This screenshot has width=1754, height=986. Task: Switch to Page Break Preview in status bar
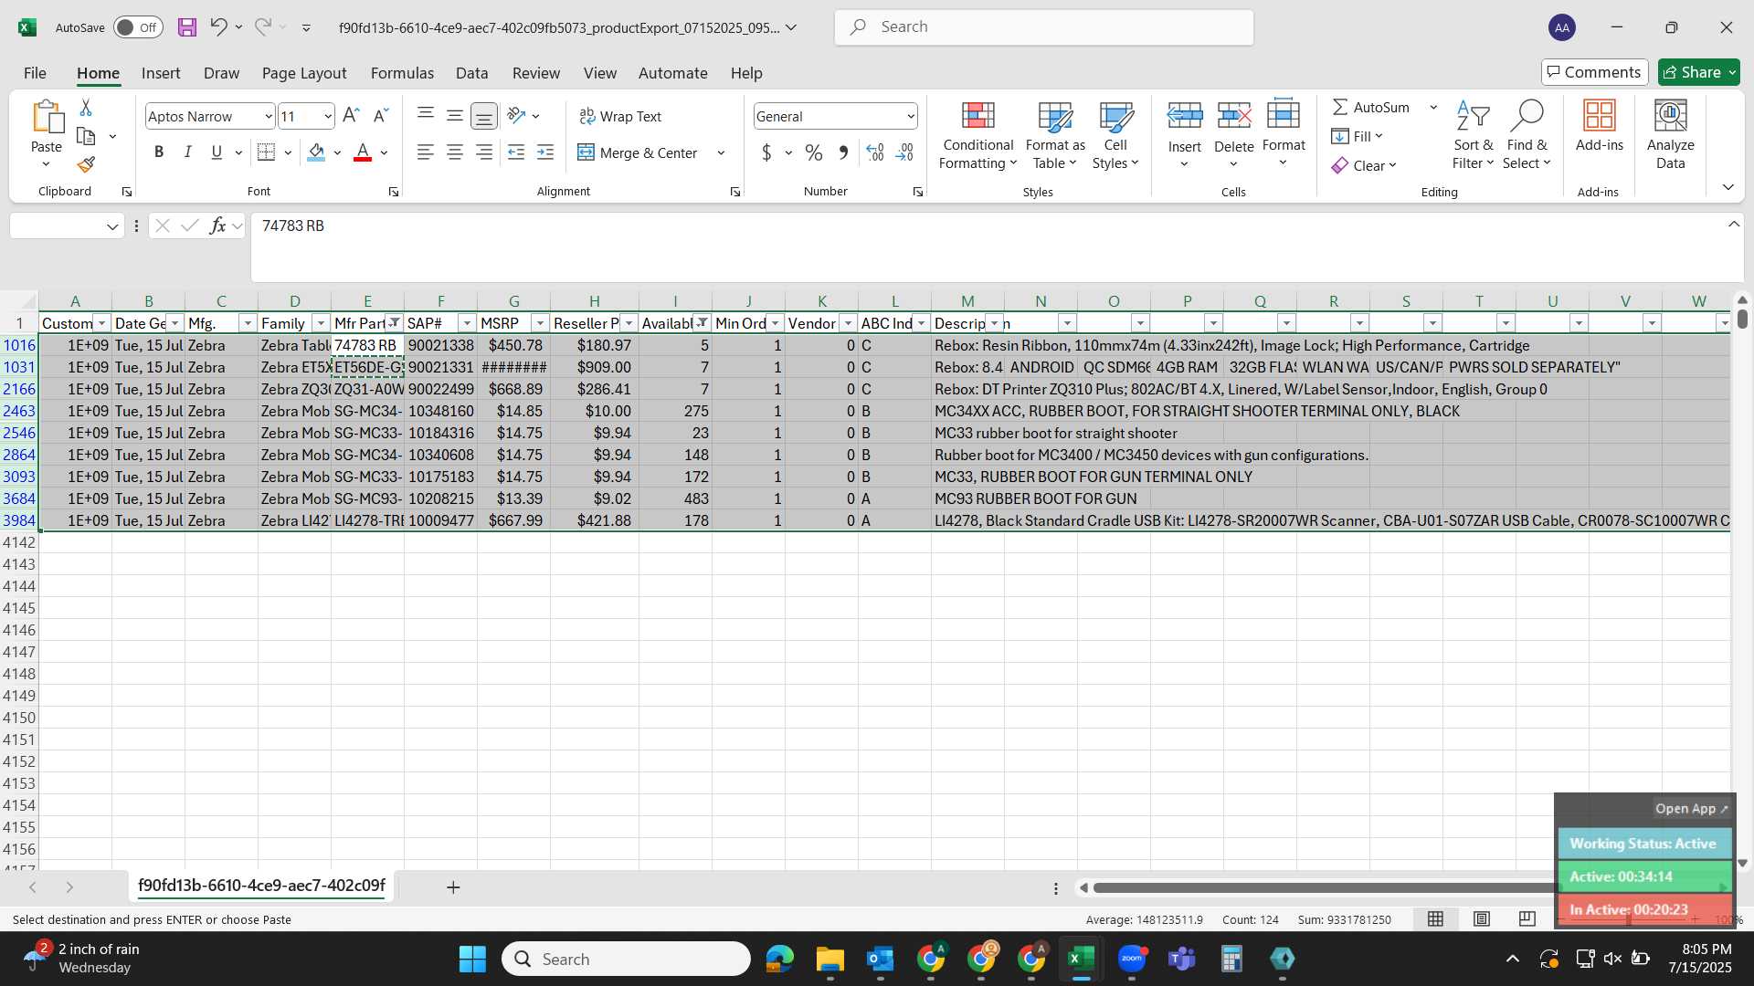pos(1527,919)
